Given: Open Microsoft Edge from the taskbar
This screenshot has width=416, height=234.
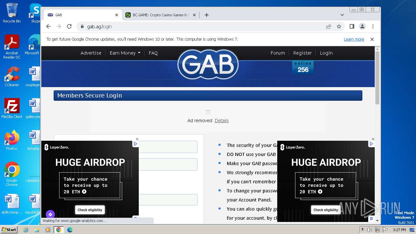Looking at the screenshot, I should [70, 230].
